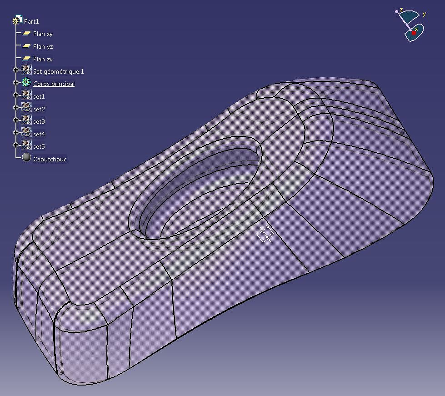
Task: Select the Part1 label in tree
Action: click(31, 21)
